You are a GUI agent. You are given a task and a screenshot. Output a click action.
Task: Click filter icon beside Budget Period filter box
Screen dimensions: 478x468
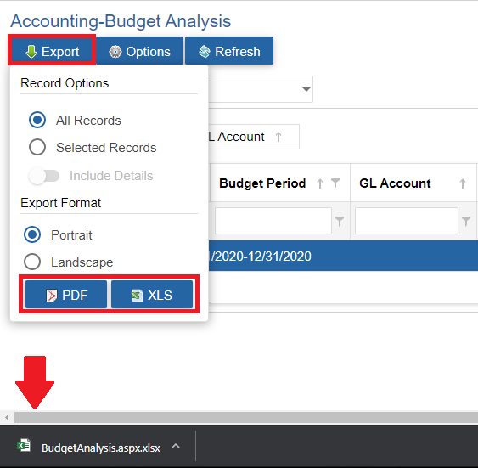(340, 221)
